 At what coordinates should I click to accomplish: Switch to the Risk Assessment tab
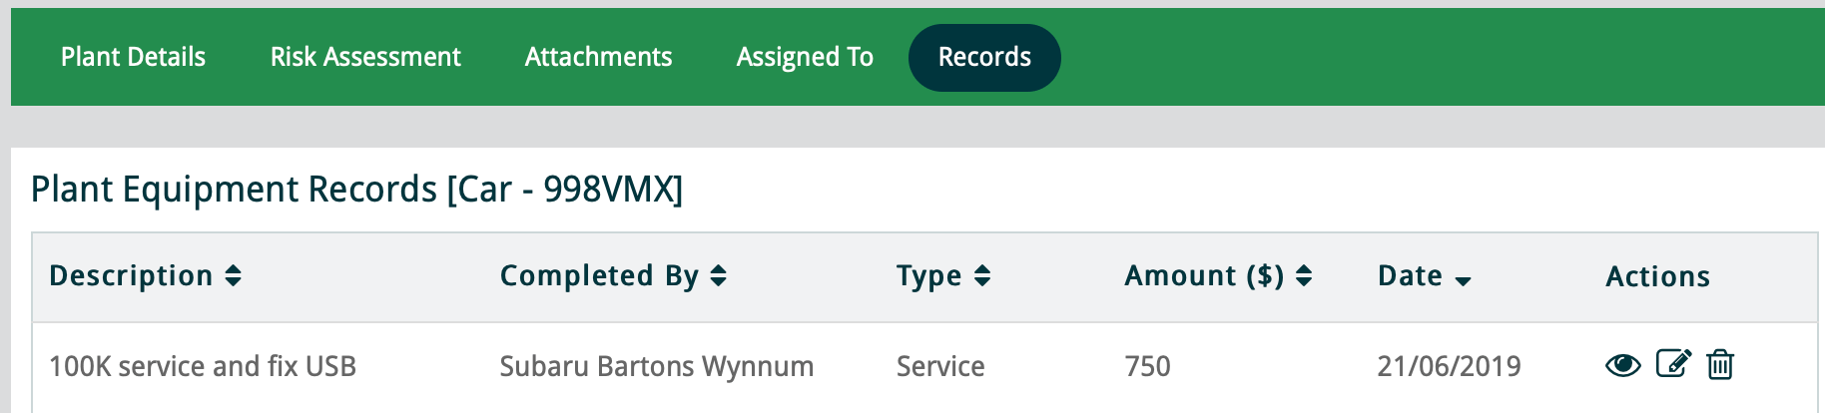click(365, 57)
